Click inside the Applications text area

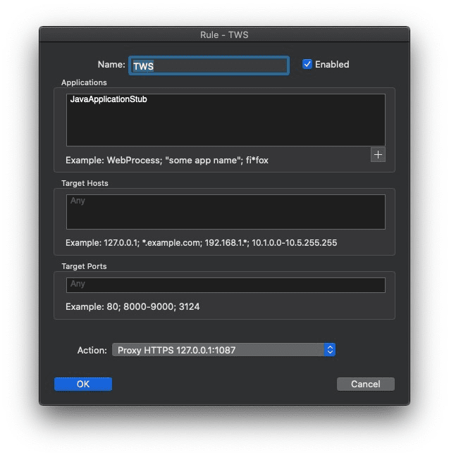pyautogui.click(x=226, y=127)
